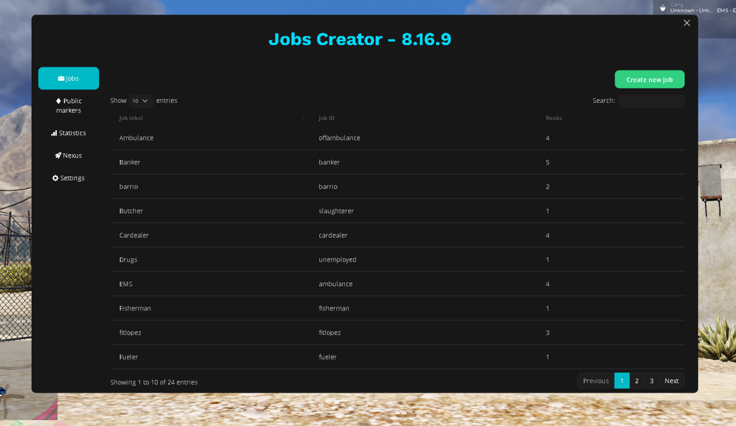Click job ID unemployed
The width and height of the screenshot is (736, 426).
coord(338,260)
